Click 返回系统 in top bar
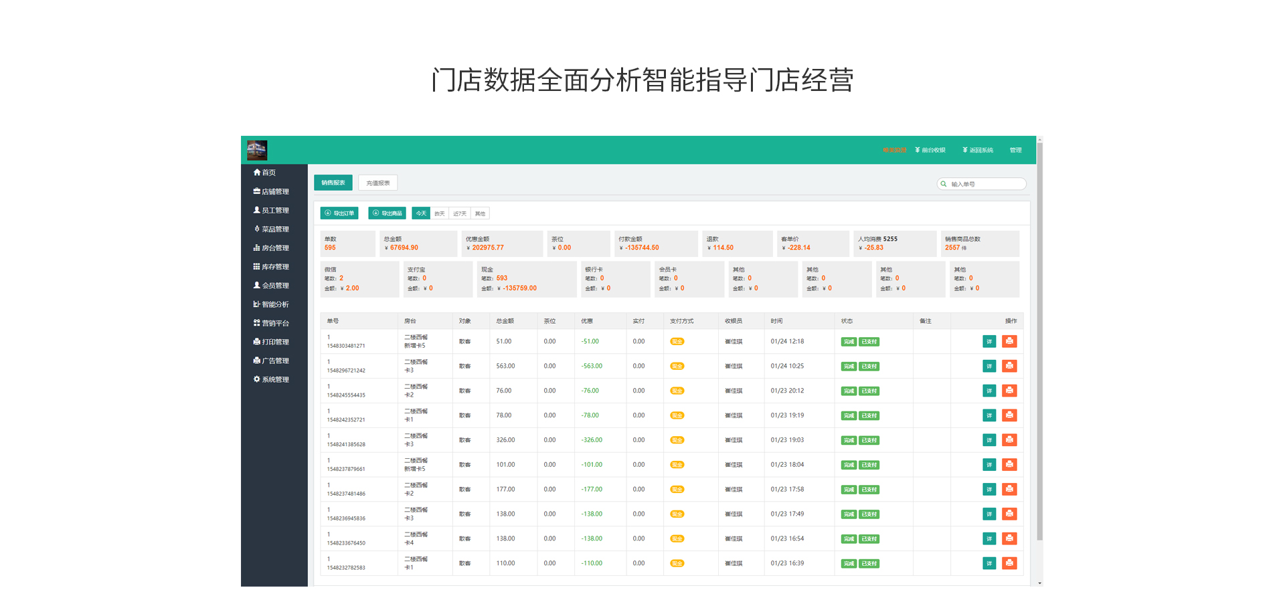1285x602 pixels. pos(978,150)
